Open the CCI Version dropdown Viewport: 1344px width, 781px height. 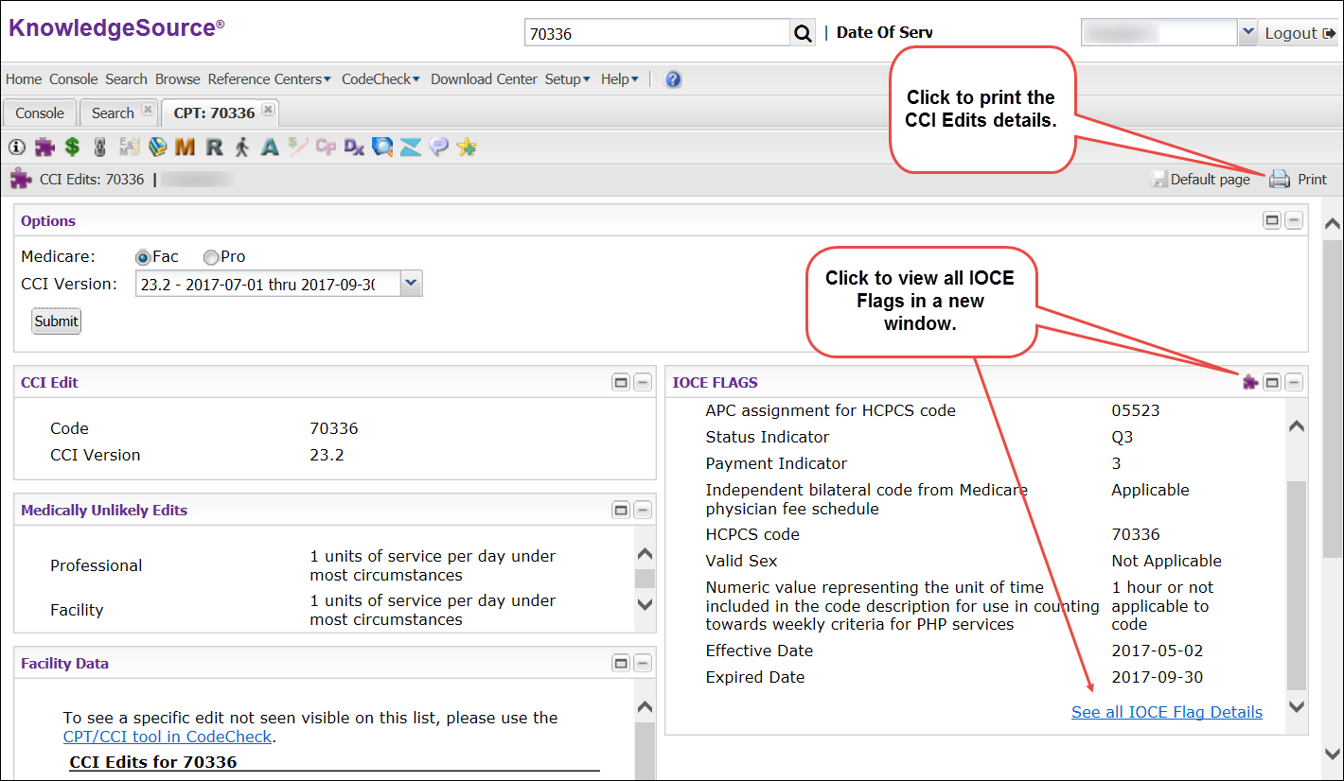(x=411, y=284)
